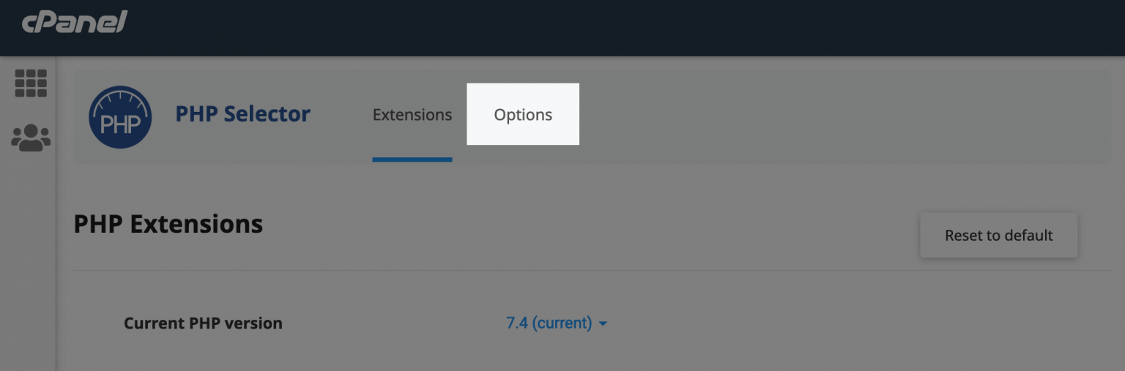The width and height of the screenshot is (1125, 371).
Task: Select the Extensions tab
Action: (412, 115)
